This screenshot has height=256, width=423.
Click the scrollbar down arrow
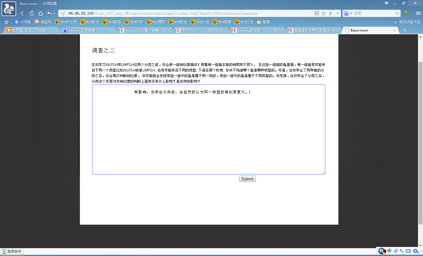[420, 245]
